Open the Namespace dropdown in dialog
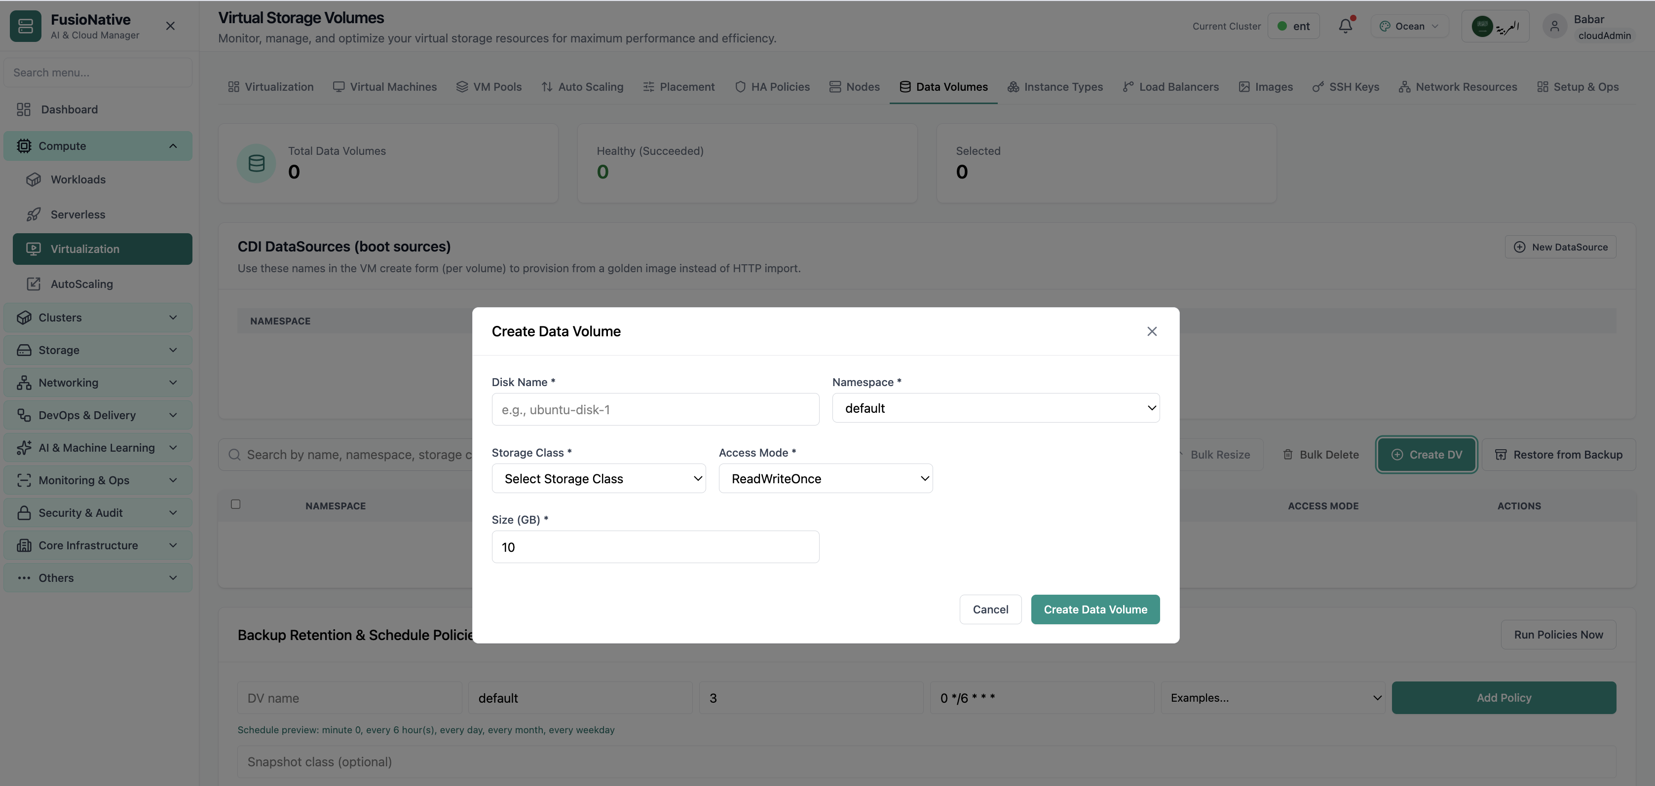This screenshot has height=786, width=1655. pyautogui.click(x=996, y=408)
